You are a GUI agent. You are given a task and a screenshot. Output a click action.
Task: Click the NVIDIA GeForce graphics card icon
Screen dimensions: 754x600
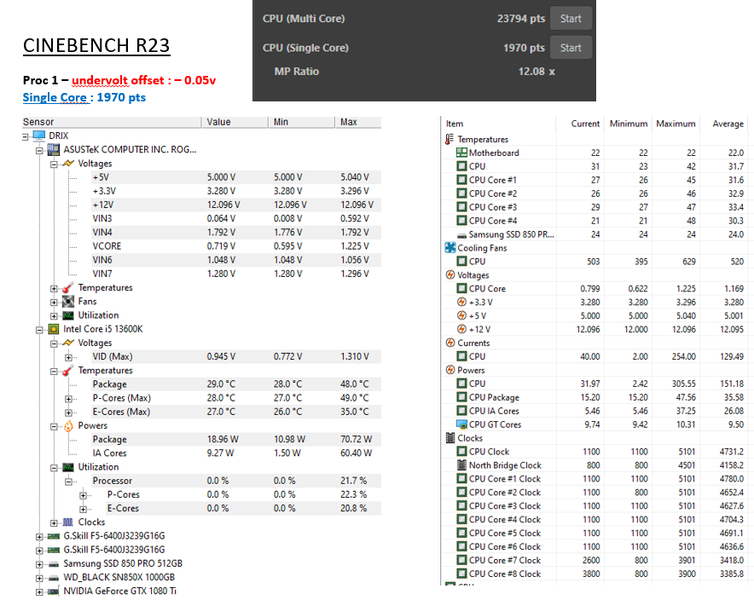(x=54, y=591)
